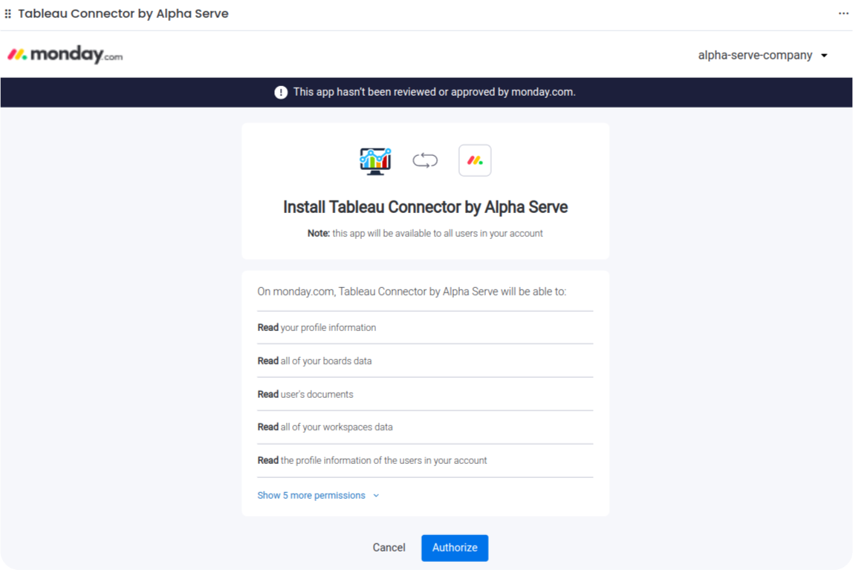The width and height of the screenshot is (853, 570).
Task: Open the alpha-serve-company account dropdown
Action: click(754, 54)
